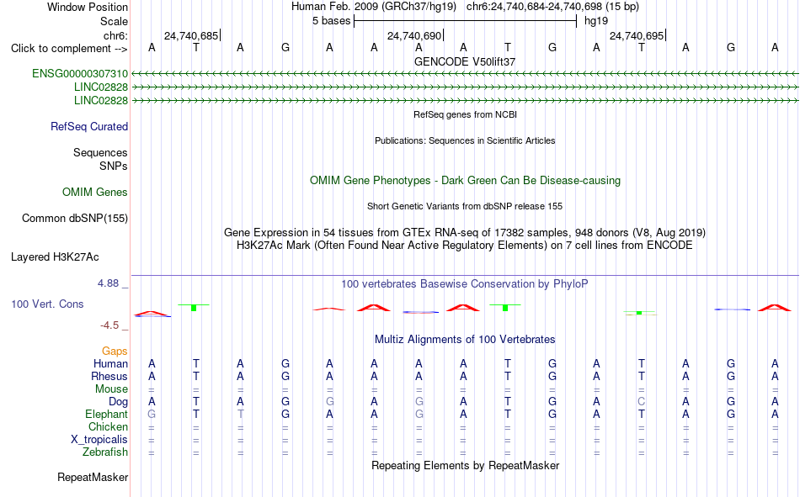
Task: Open Layered H3K27Ac track label
Action: tap(55, 257)
